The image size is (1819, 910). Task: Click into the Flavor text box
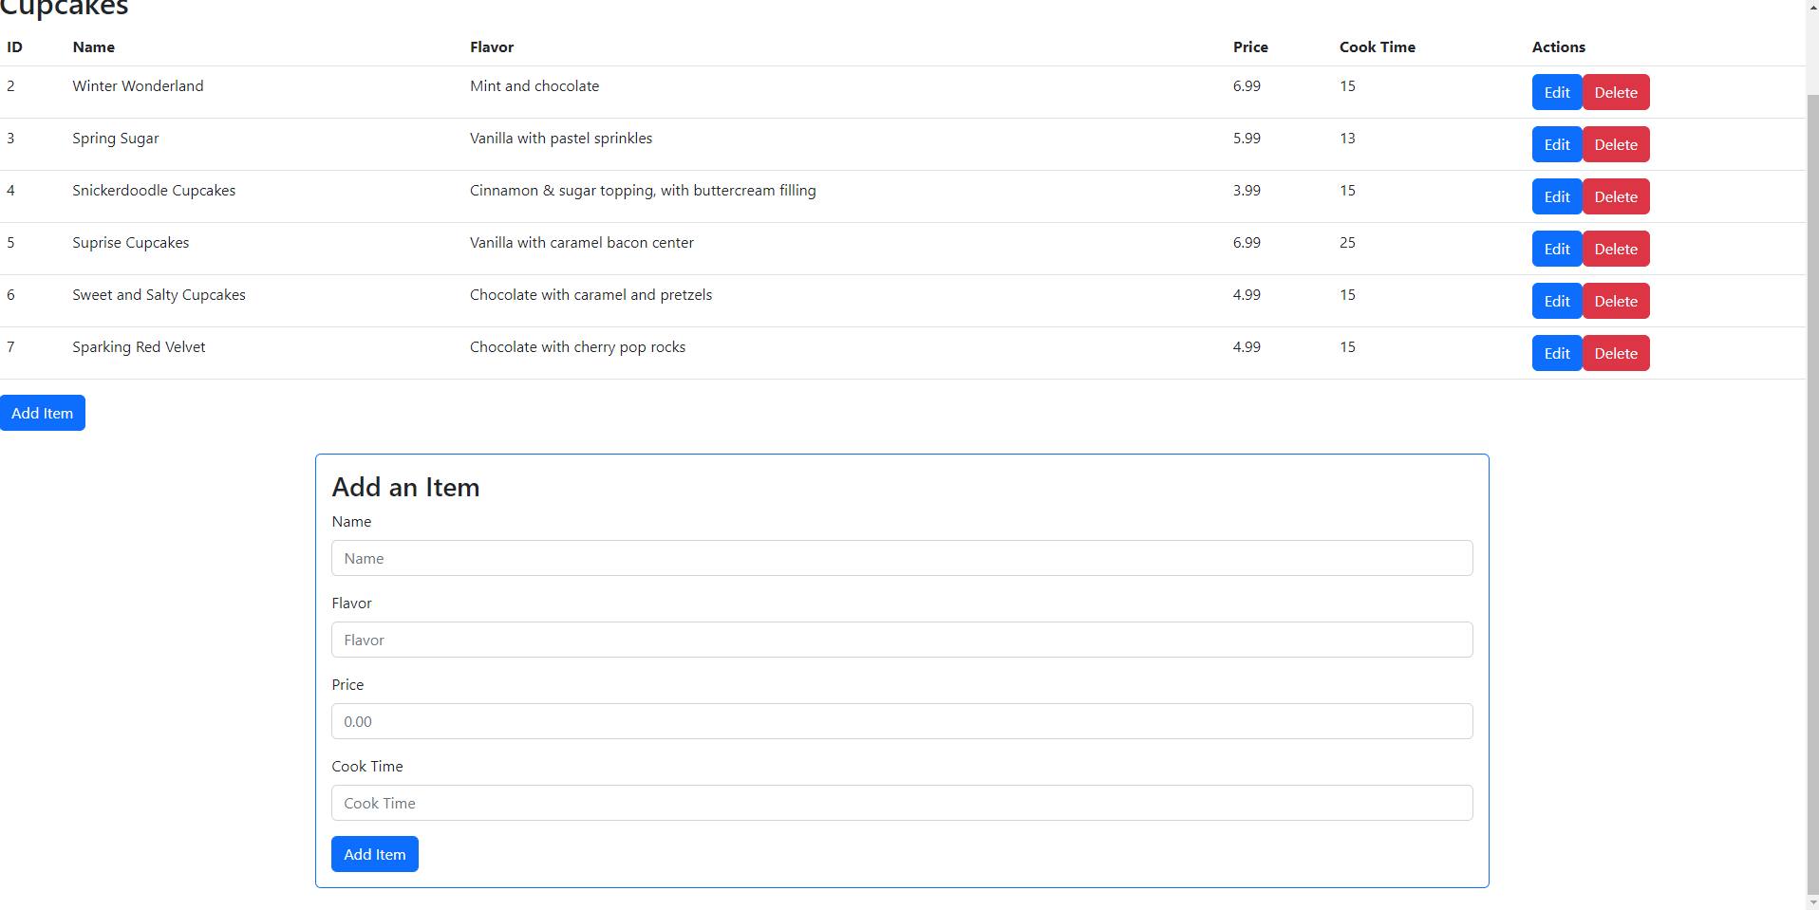[901, 640]
